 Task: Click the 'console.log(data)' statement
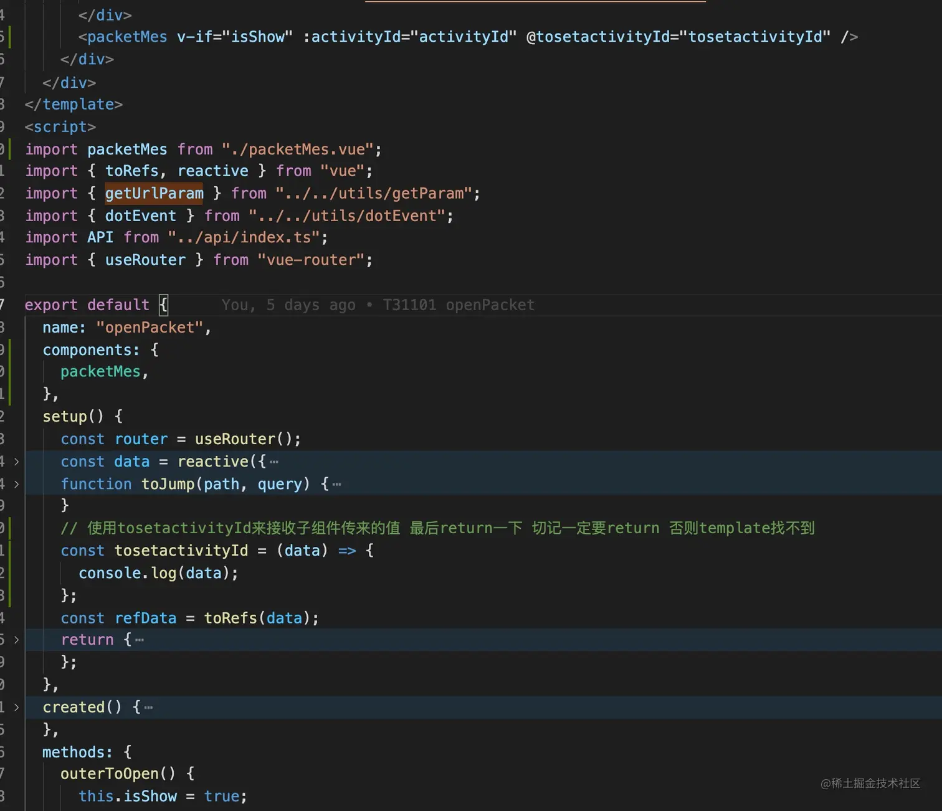158,573
